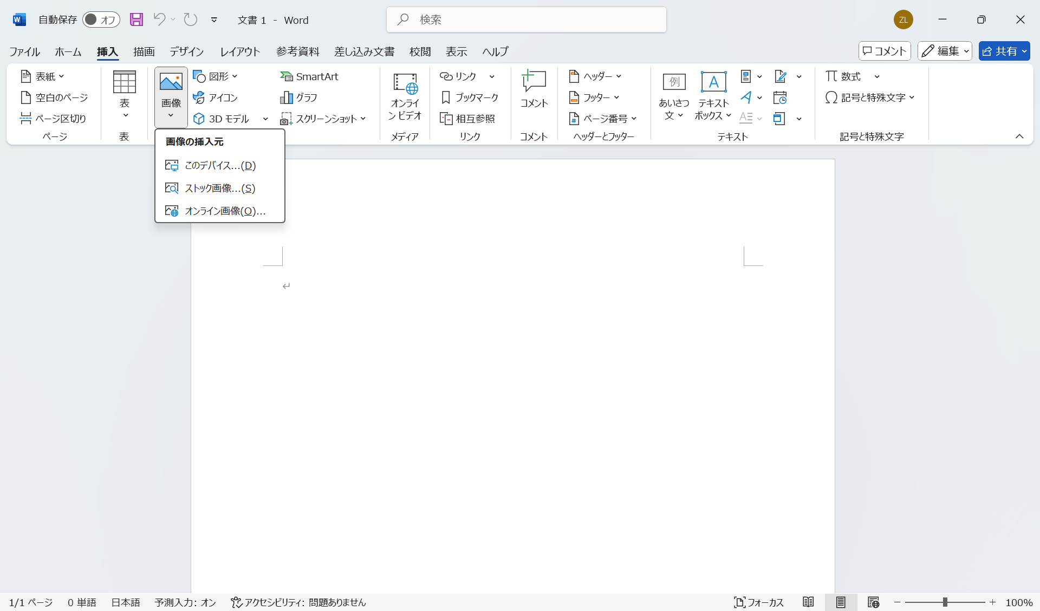
Task: Switch to the 校閲 ribbon tab
Action: (x=420, y=51)
